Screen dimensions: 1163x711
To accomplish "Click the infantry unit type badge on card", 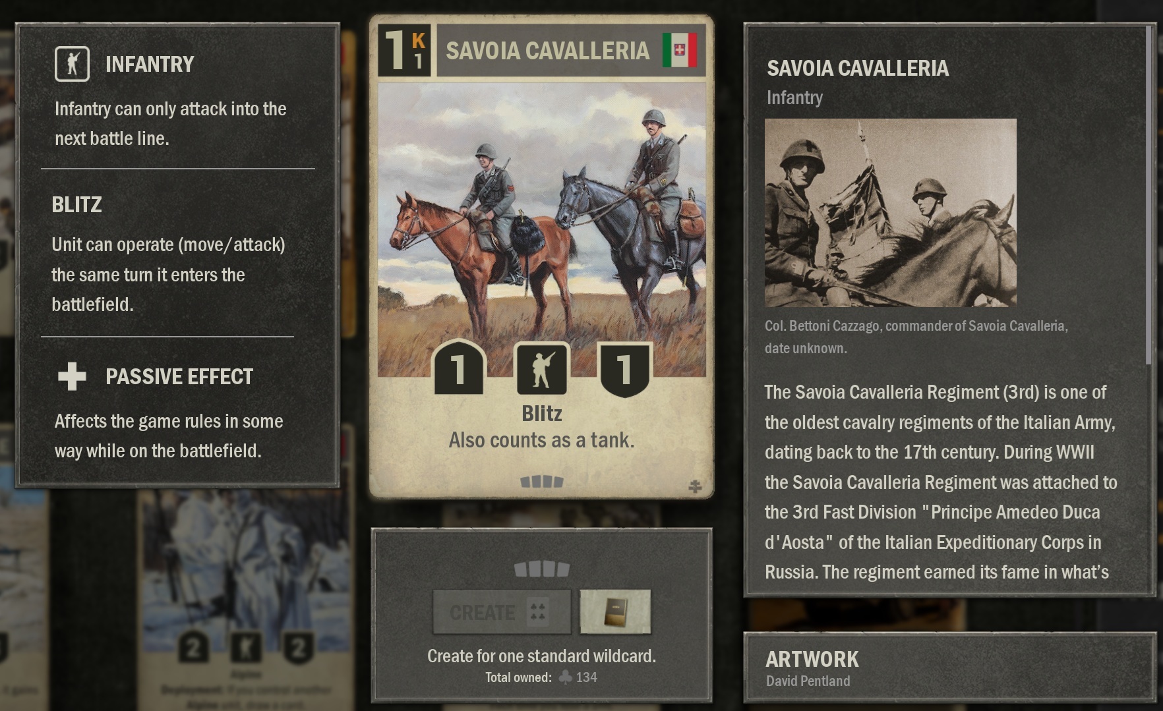I will [x=541, y=369].
